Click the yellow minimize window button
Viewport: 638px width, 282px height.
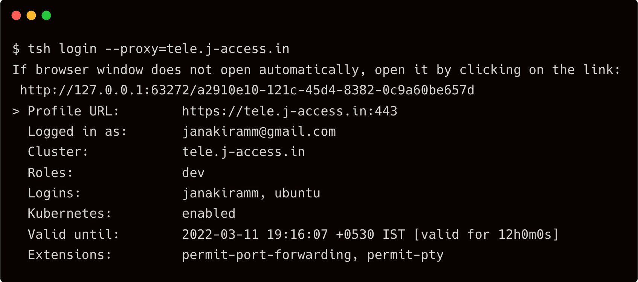31,15
